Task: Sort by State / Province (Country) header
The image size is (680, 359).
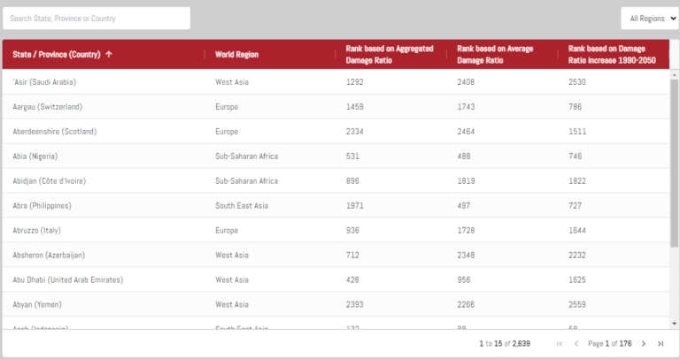Action: (56, 55)
